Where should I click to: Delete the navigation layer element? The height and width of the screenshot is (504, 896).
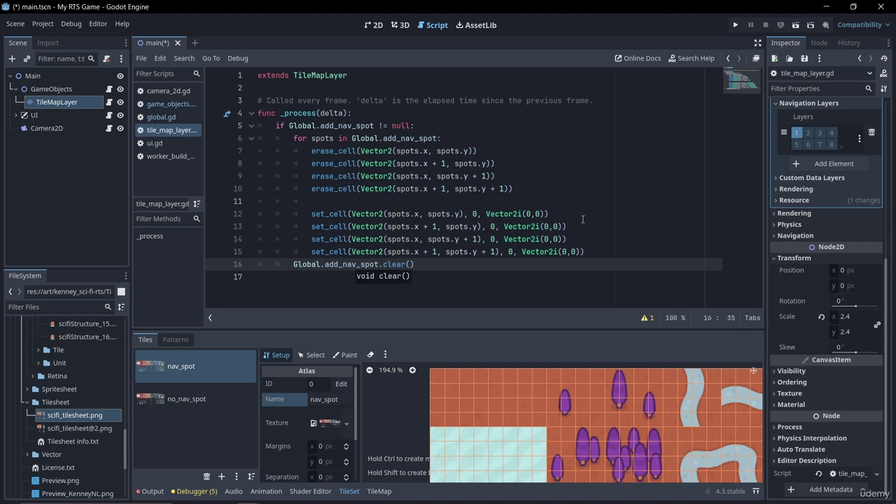click(x=871, y=132)
